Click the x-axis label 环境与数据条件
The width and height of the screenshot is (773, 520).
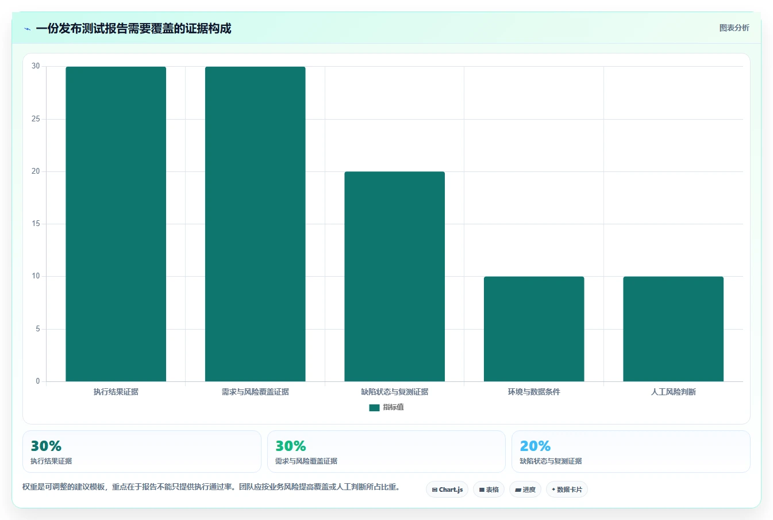point(534,392)
